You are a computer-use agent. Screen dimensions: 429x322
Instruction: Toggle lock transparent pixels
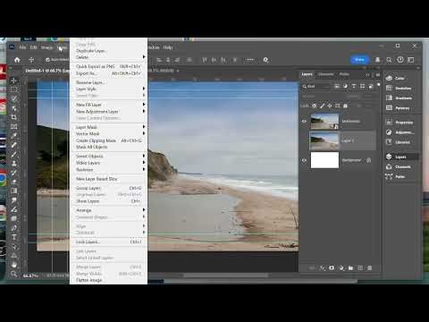[315, 106]
